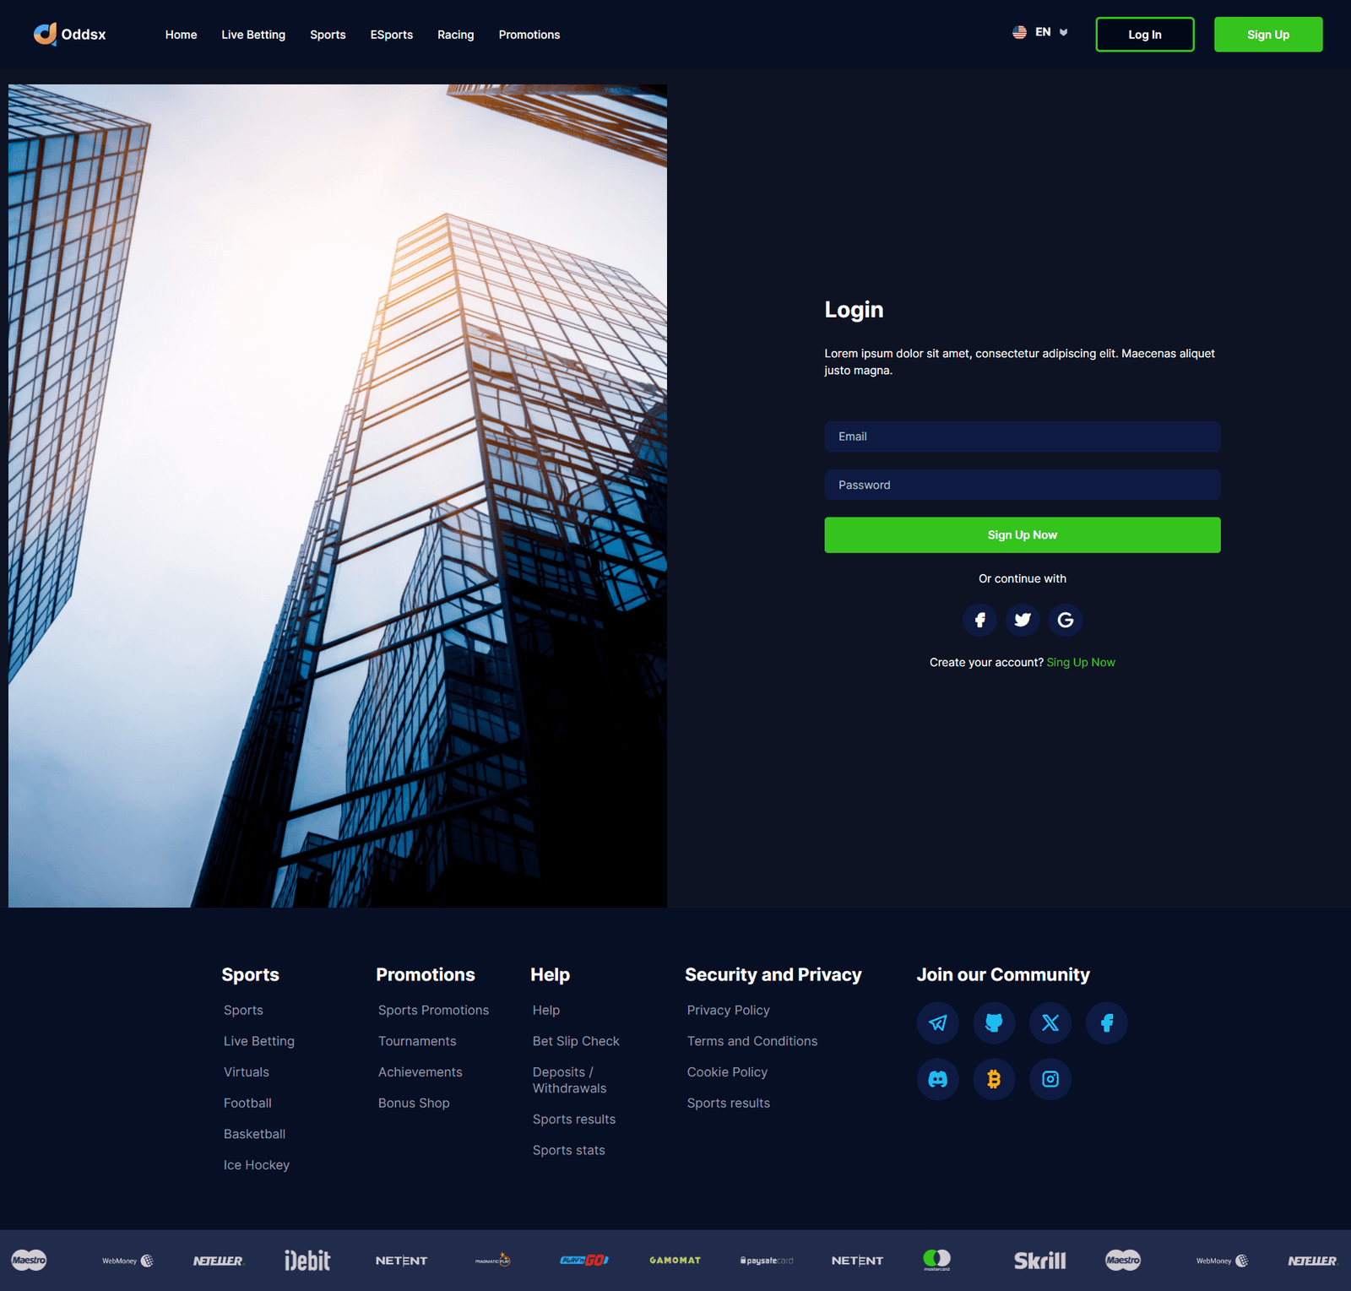Click into the Password field
Viewport: 1351px width, 1291px height.
point(1022,485)
